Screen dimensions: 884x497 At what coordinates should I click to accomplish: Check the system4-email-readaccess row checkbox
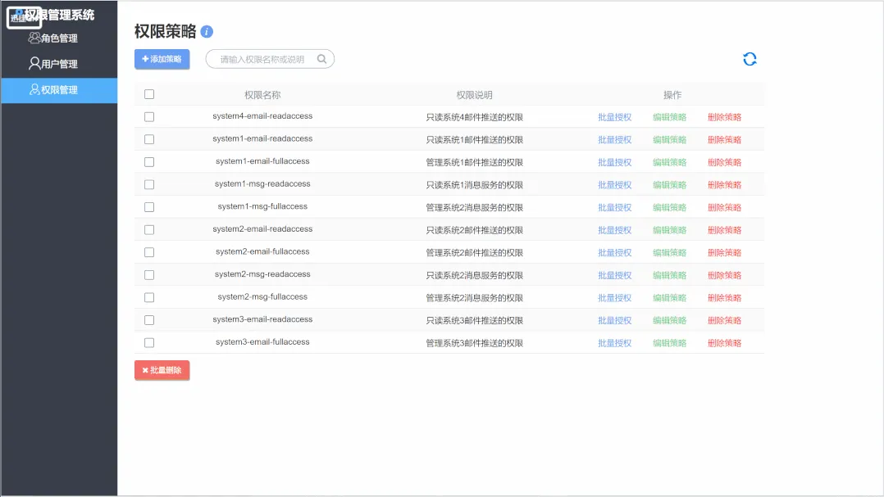pyautogui.click(x=149, y=116)
